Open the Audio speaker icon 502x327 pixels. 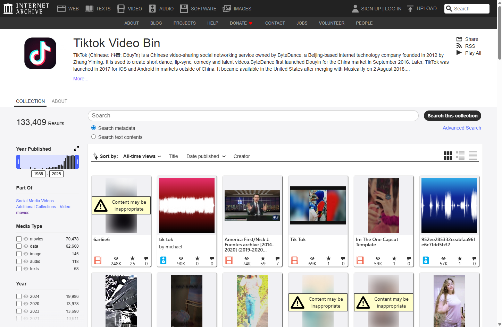[x=152, y=9]
